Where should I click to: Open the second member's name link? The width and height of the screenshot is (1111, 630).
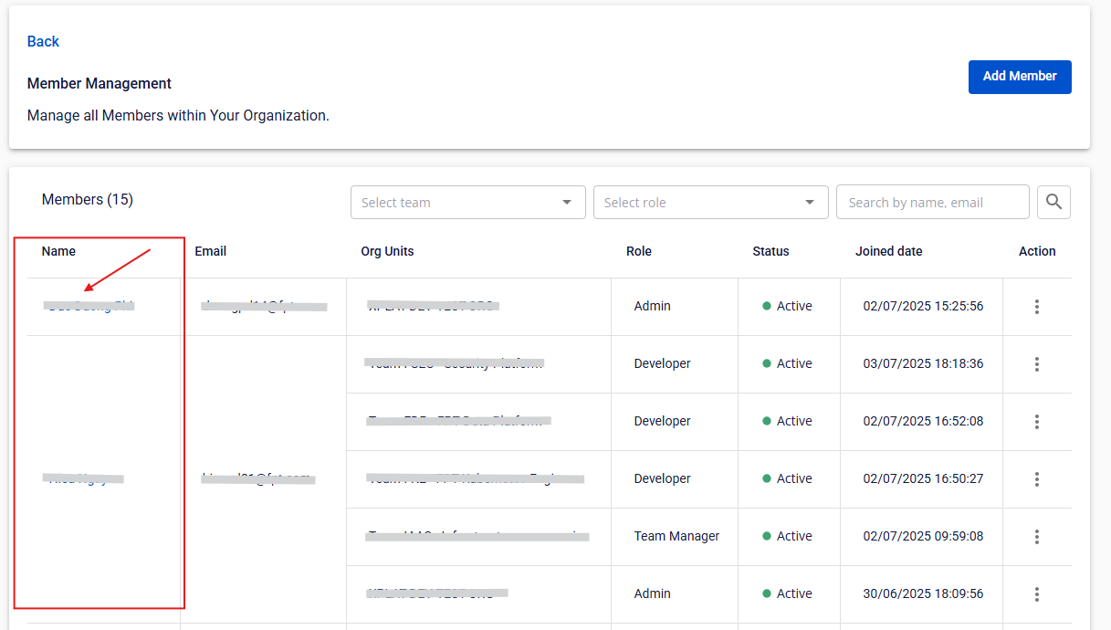point(84,478)
